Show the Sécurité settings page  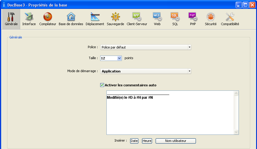pyautogui.click(x=210, y=19)
